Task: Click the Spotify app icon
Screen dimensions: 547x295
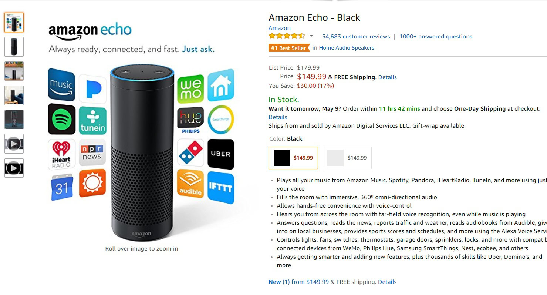Action: point(61,119)
